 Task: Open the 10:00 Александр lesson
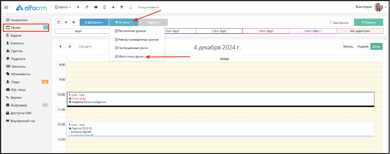tap(220, 99)
